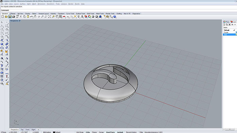
Task: Switch to the Solid Tools toolbar tab
Action: [90, 14]
